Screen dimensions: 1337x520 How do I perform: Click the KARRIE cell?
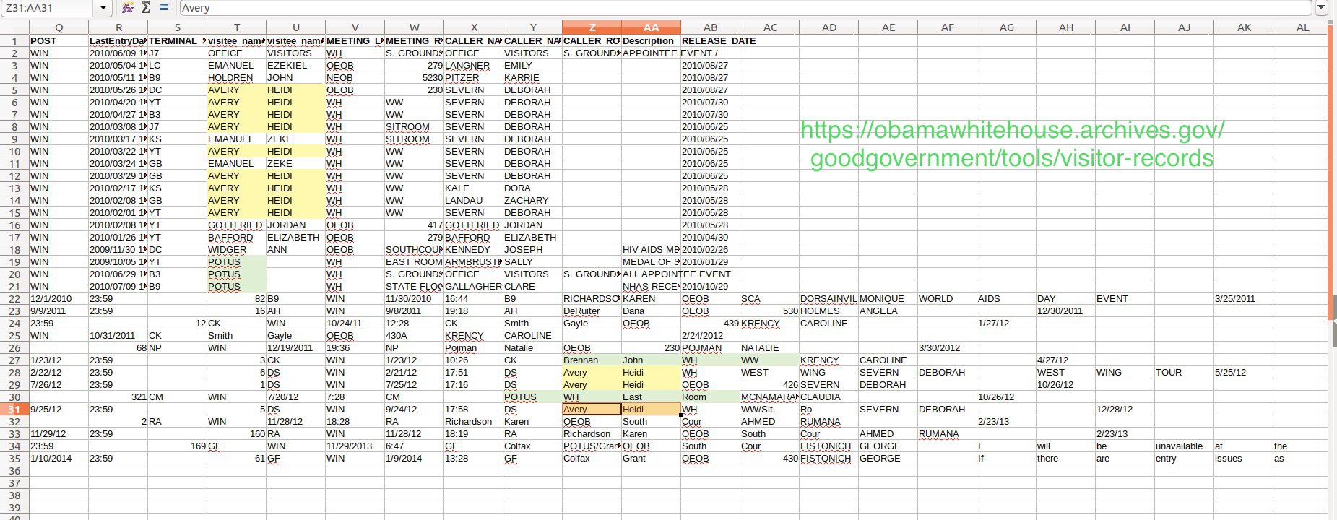pyautogui.click(x=532, y=77)
